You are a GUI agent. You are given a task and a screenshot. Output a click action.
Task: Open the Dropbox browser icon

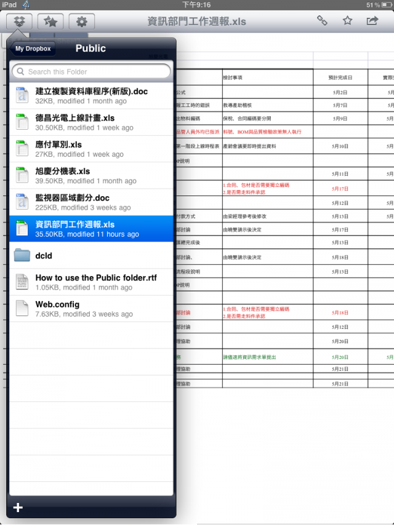tap(20, 22)
